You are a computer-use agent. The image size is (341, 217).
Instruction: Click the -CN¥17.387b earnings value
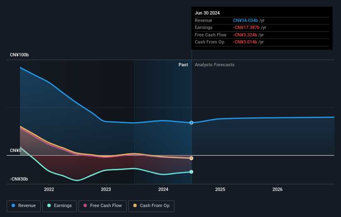[x=246, y=27]
